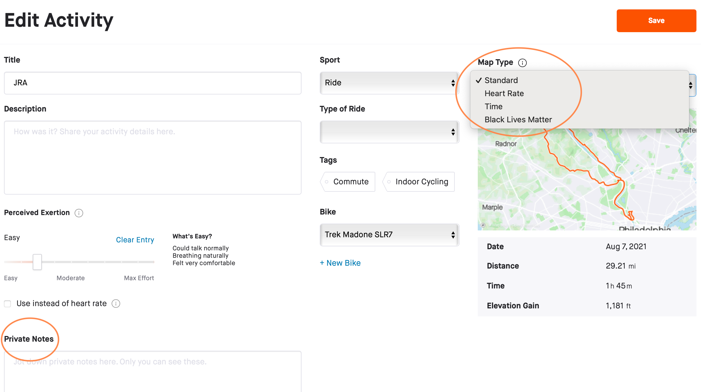Click the info icon beside Perceived Exertion
This screenshot has height=392, width=701.
79,213
